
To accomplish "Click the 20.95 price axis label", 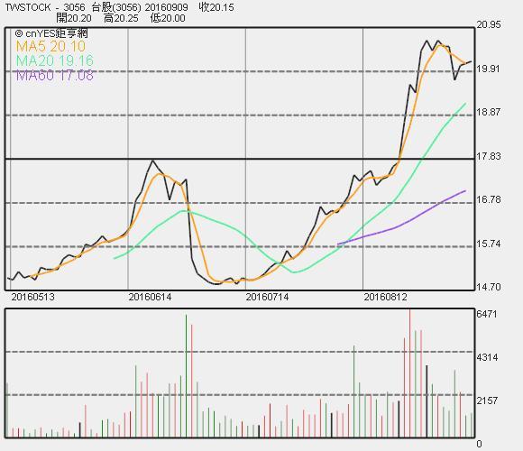I will (x=489, y=24).
